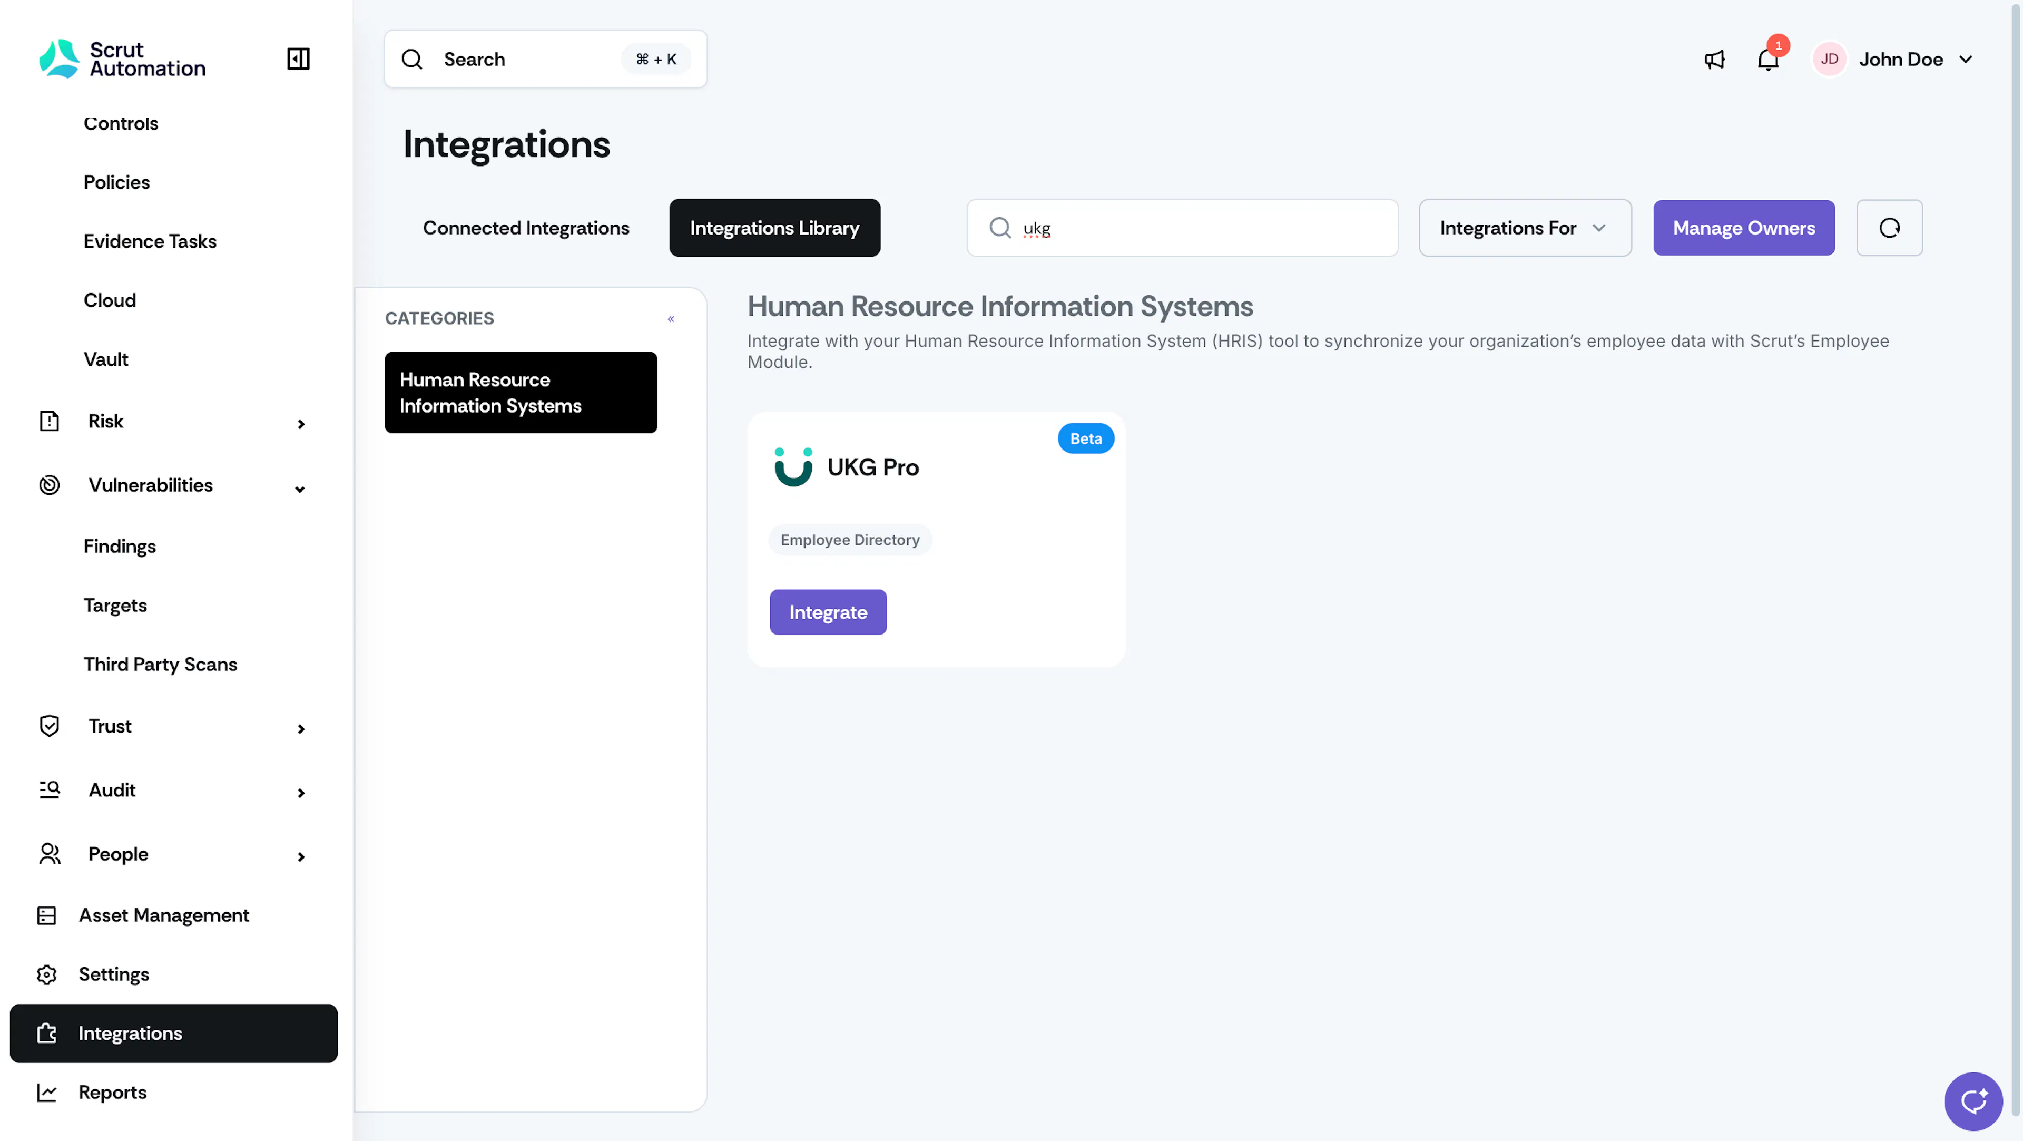Click the Trust shield icon
The width and height of the screenshot is (2023, 1141).
click(x=50, y=726)
